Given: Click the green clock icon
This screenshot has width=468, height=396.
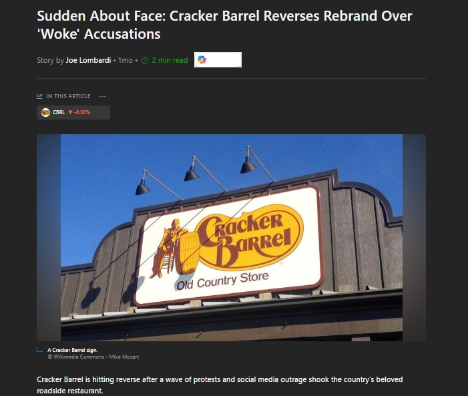Looking at the screenshot, I should (145, 61).
